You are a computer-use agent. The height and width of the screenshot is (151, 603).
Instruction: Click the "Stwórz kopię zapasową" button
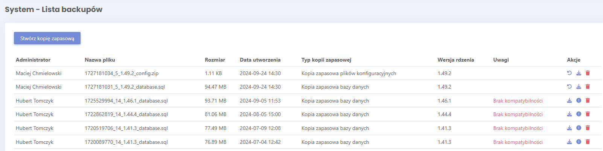47,38
